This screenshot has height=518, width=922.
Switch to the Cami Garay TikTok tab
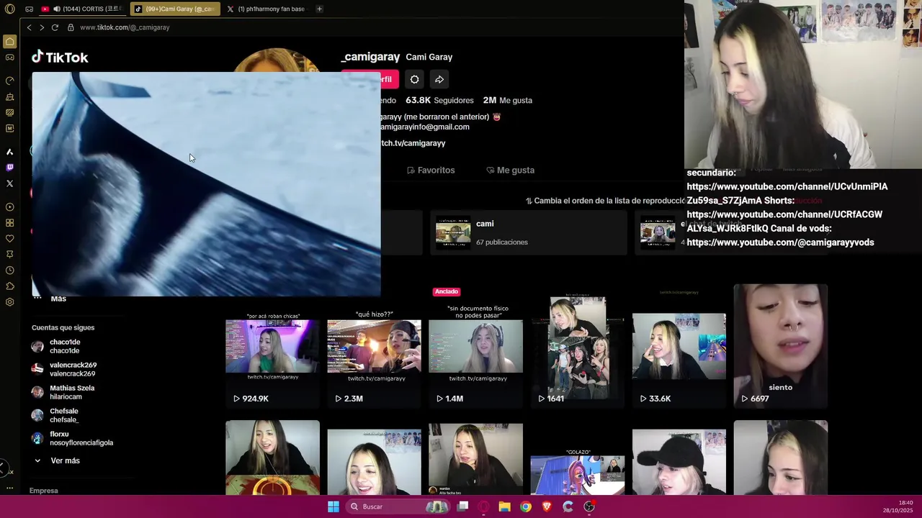(175, 9)
